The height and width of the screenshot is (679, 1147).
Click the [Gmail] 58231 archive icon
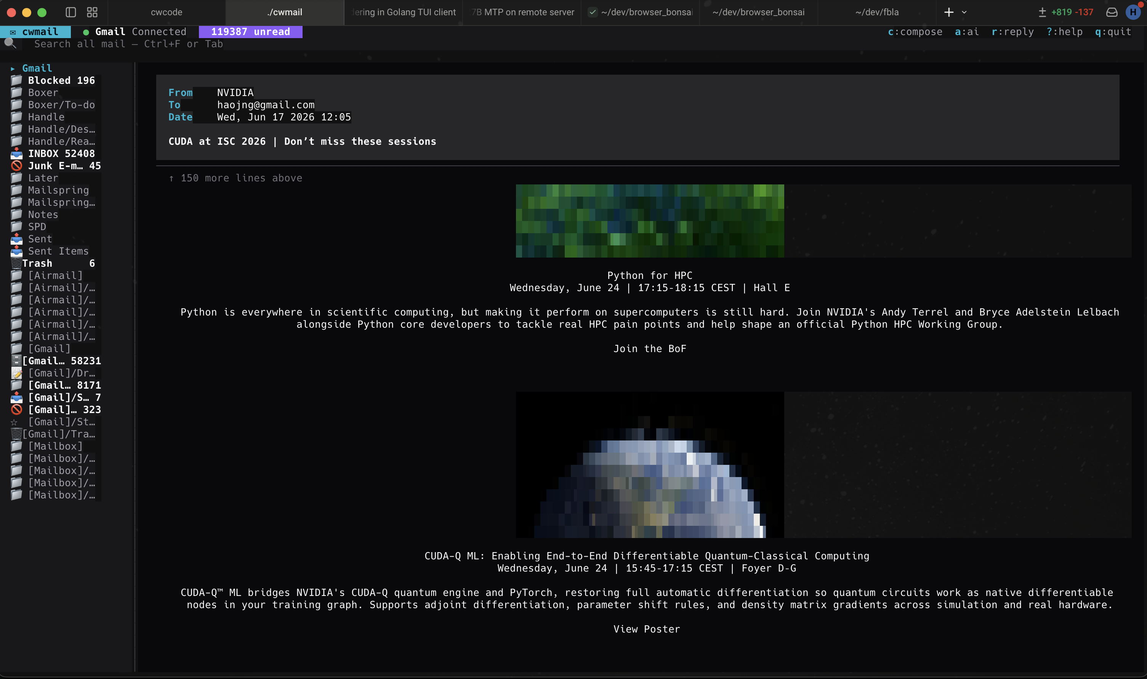(16, 361)
